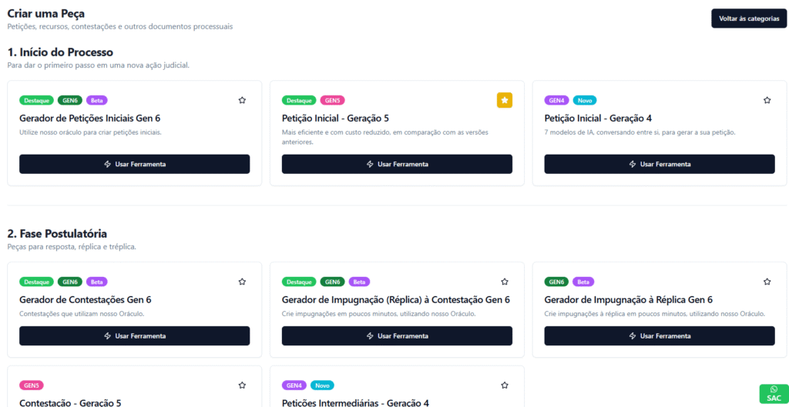Click Destaque badge on Petição Inicial Geração 5
Screen dimensions: 789x407
click(299, 100)
